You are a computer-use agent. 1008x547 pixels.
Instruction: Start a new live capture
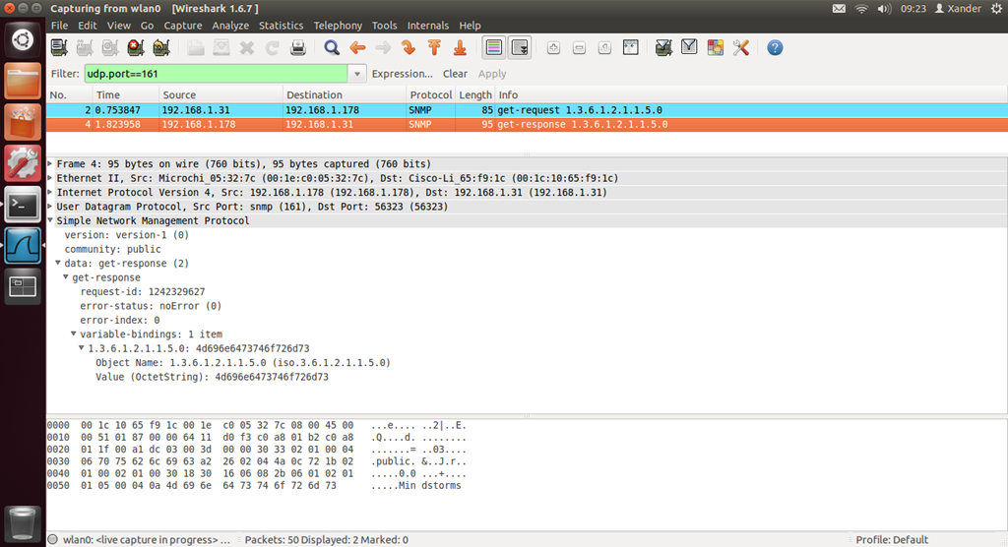point(110,47)
